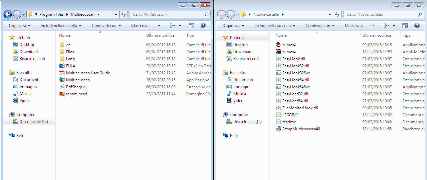Image resolution: width=427 pixels, height=180 pixels.
Task: Toggle preview pane icon in Nuova cartella window
Action: (x=405, y=26)
